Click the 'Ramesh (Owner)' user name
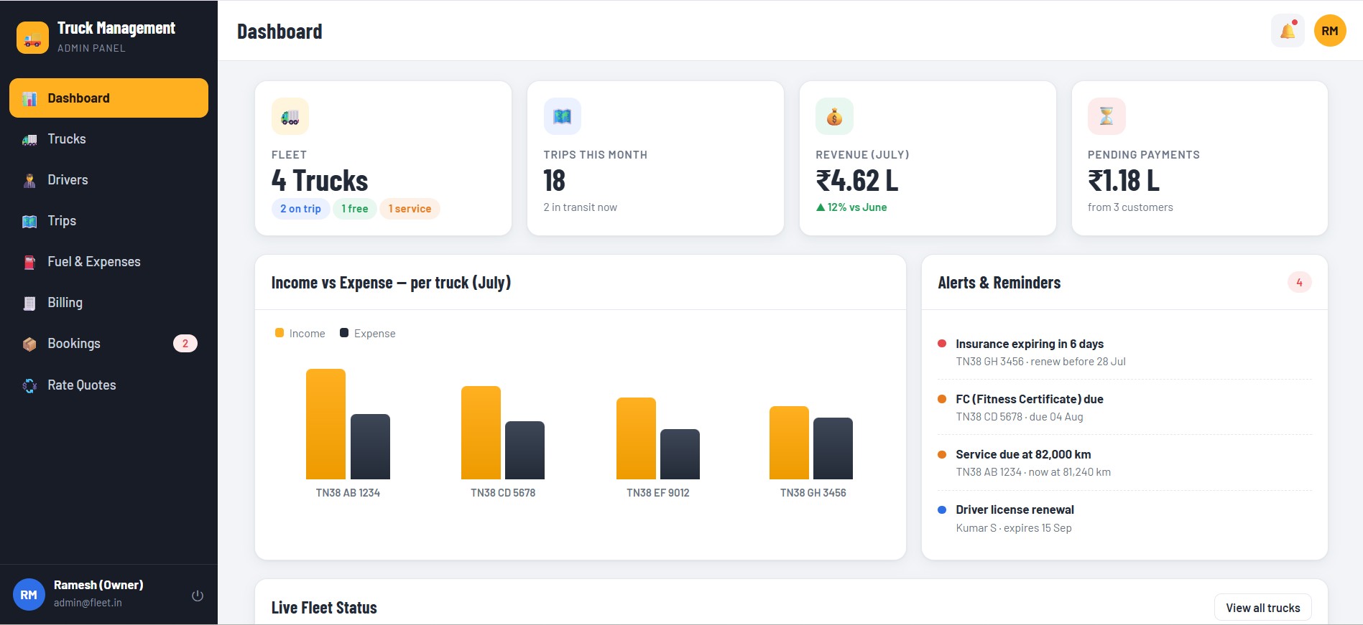The image size is (1363, 625). [x=98, y=585]
